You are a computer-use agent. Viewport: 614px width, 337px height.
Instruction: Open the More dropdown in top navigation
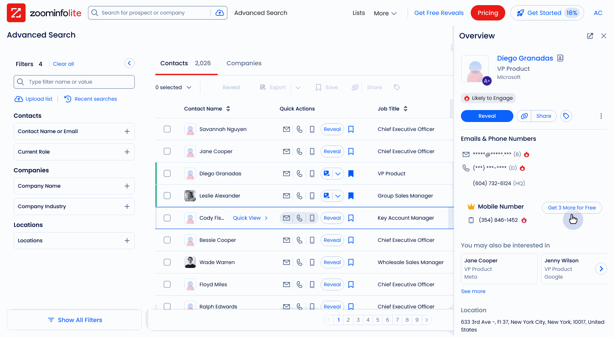point(385,13)
